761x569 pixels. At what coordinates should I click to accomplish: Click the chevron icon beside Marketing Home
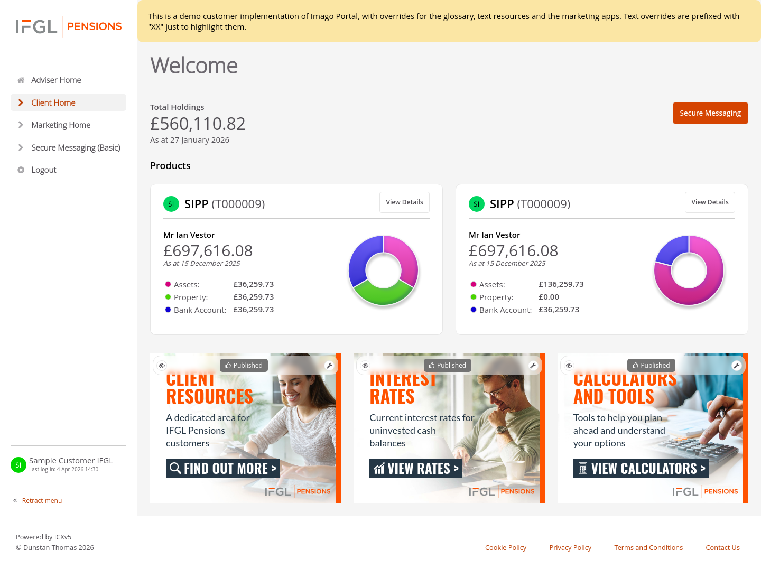click(21, 125)
